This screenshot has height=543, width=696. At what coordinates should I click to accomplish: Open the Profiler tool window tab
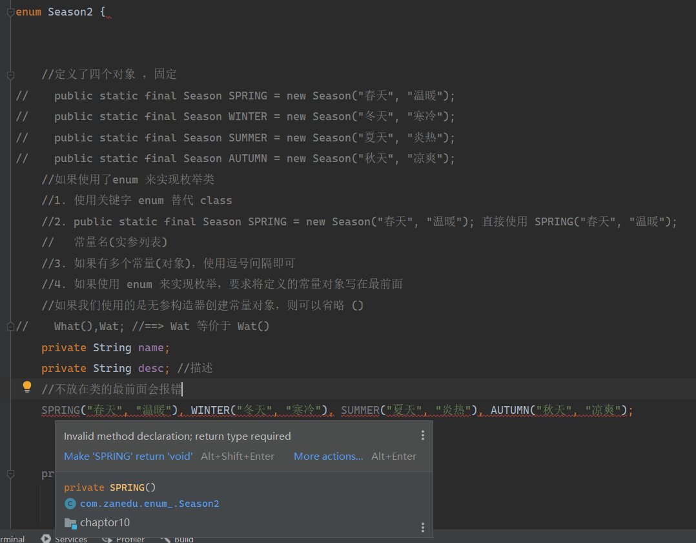click(x=123, y=538)
